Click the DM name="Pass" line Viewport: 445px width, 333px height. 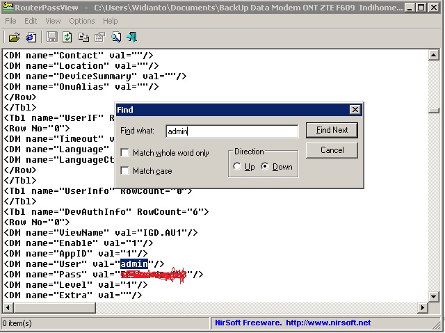(104, 275)
